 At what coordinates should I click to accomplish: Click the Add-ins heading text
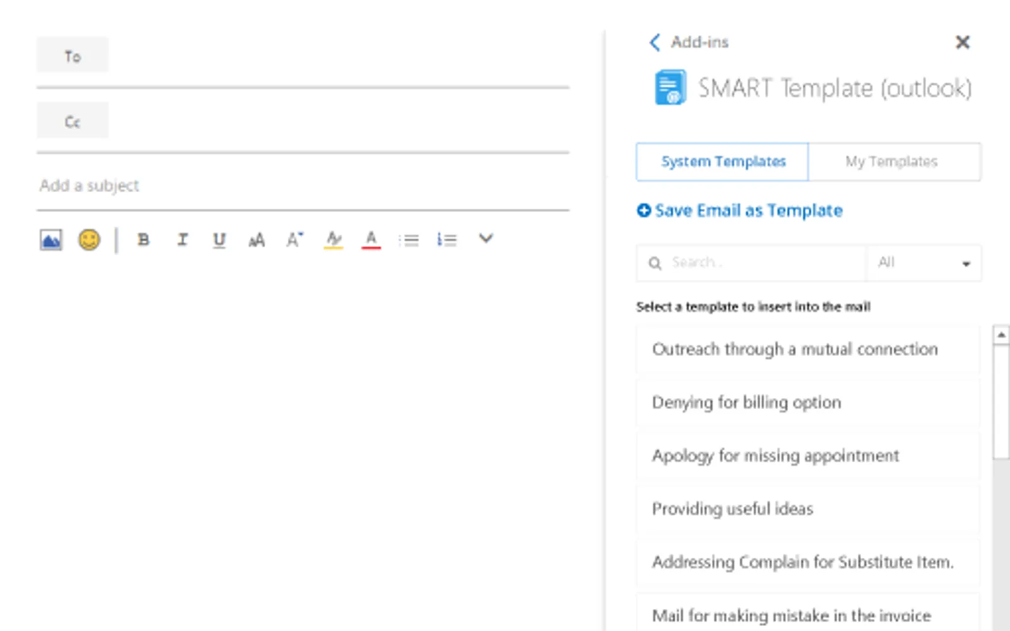pos(699,42)
